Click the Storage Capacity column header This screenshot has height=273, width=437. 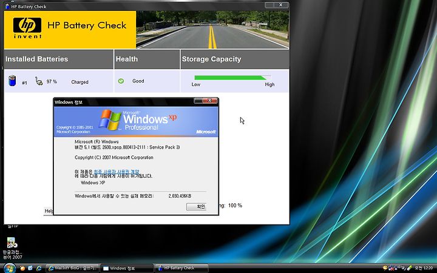(235, 59)
